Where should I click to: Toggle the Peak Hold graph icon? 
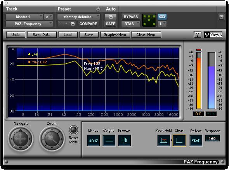pos(163,141)
